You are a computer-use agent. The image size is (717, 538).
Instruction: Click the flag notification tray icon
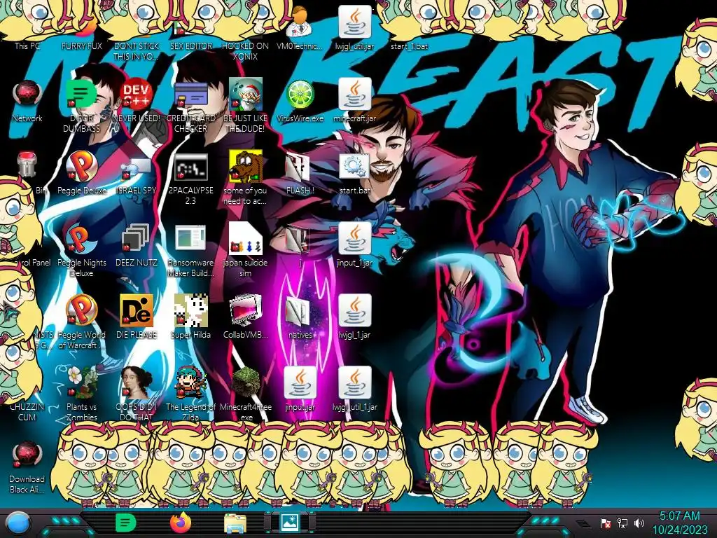[x=606, y=523]
